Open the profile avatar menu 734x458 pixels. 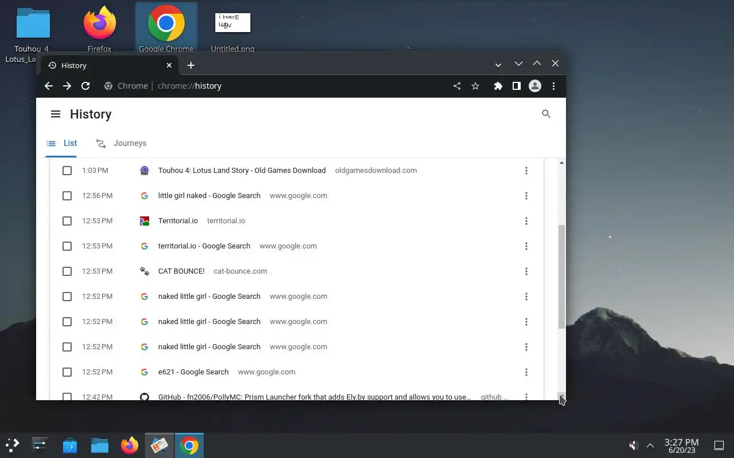[x=535, y=86]
